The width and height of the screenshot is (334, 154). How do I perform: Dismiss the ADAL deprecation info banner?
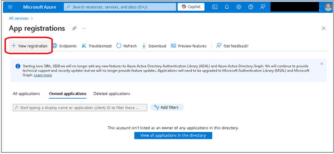click(322, 64)
